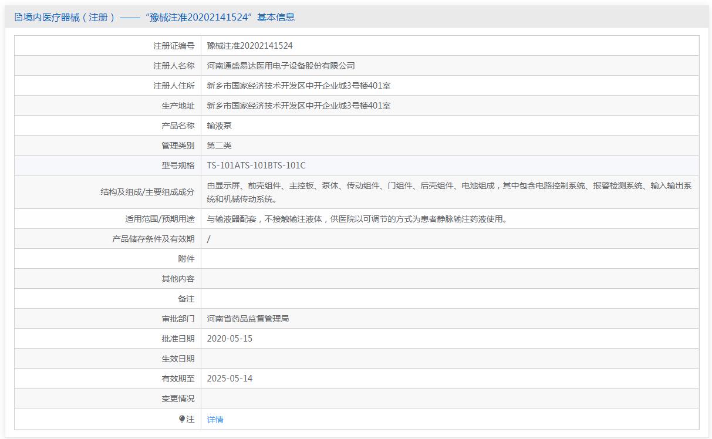Image resolution: width=712 pixels, height=439 pixels.
Task: Click the 结构及组成 description text
Action: pyautogui.click(x=449, y=192)
